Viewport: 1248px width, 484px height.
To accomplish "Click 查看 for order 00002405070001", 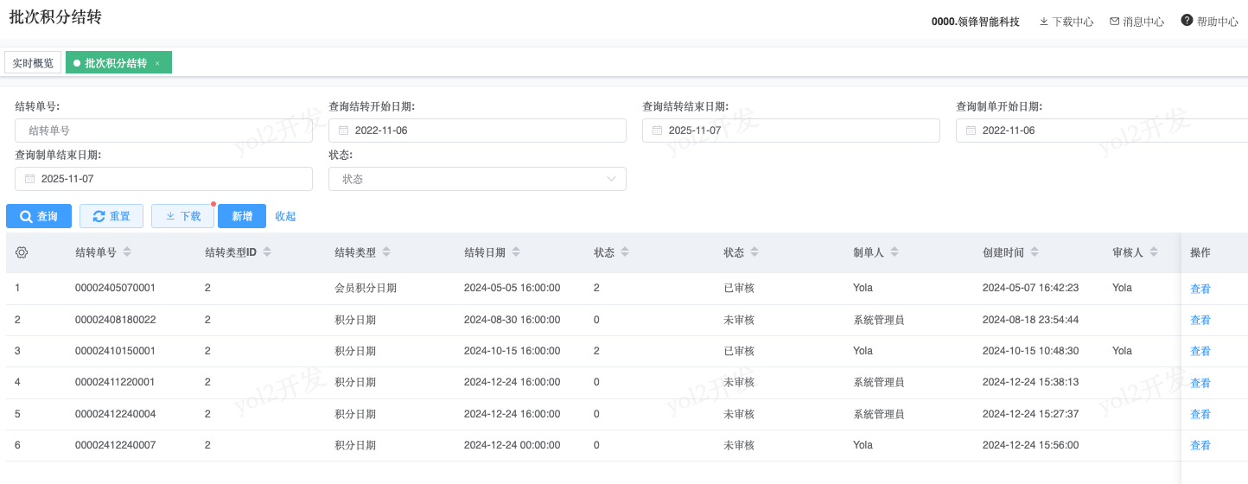I will [1200, 289].
